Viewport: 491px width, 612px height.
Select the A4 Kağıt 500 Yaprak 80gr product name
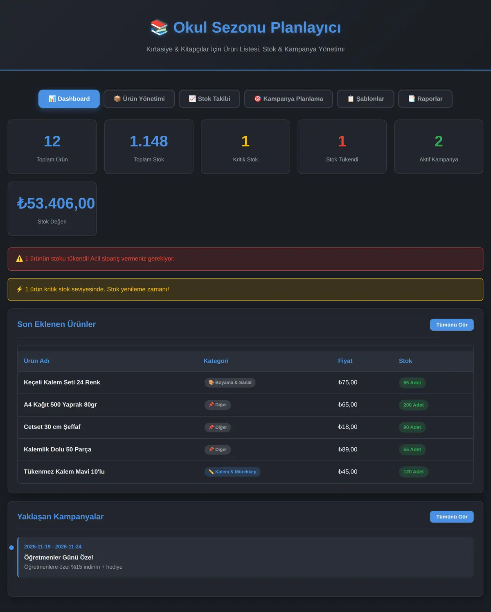click(x=60, y=405)
